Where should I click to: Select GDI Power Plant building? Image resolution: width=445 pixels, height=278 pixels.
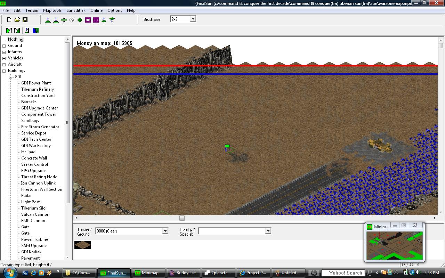(x=36, y=83)
